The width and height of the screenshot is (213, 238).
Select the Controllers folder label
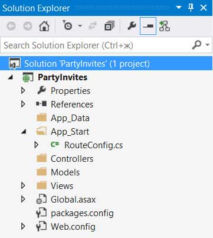pyautogui.click(x=72, y=159)
